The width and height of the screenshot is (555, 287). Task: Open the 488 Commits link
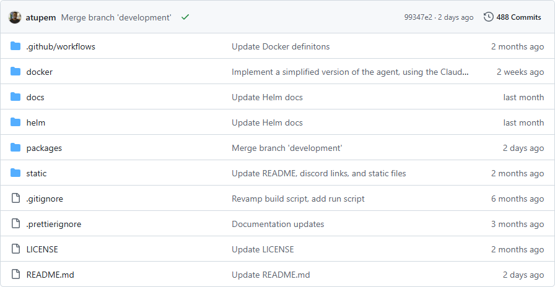click(518, 17)
